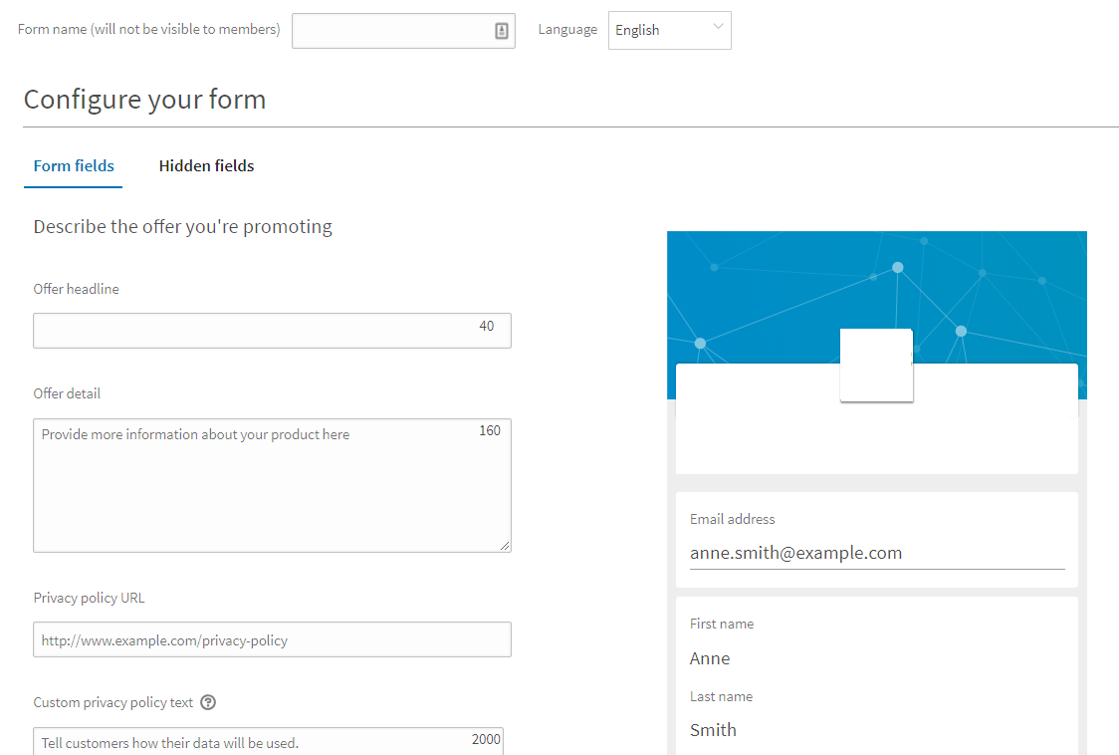This screenshot has width=1119, height=755.
Task: Open the help icon beside Custom privacy policy text
Action: coord(208,702)
